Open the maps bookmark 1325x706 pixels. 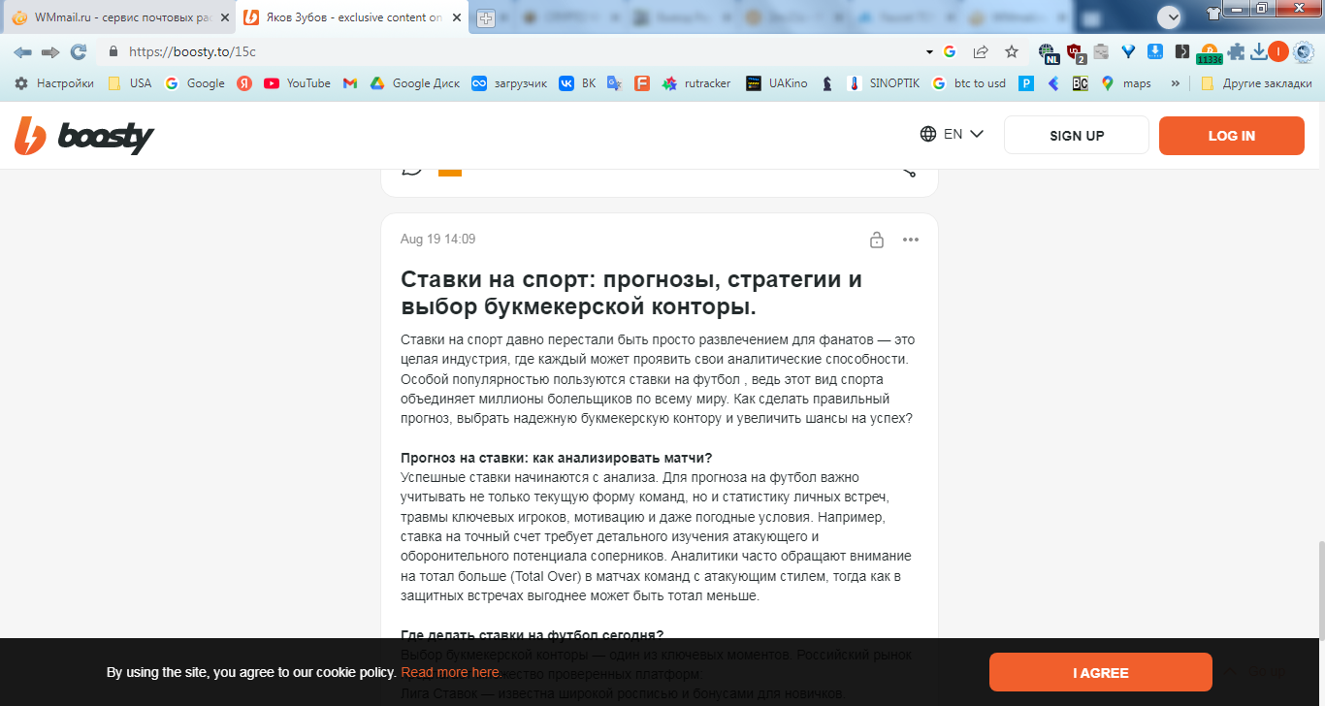pos(1126,83)
